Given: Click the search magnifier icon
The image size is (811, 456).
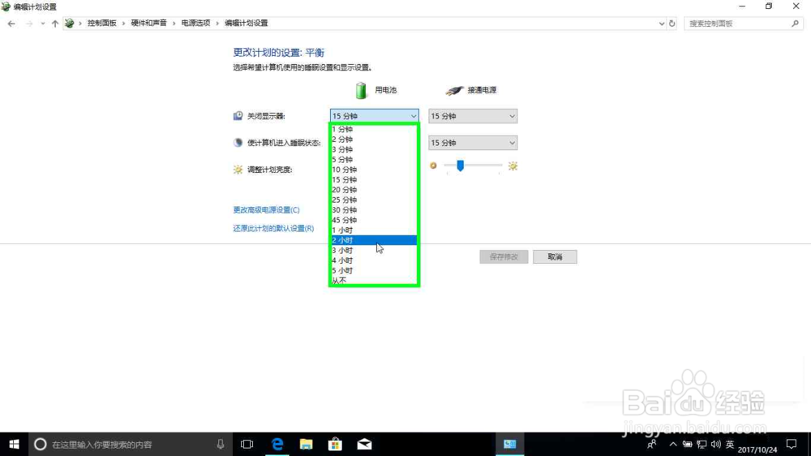Looking at the screenshot, I should tap(795, 24).
